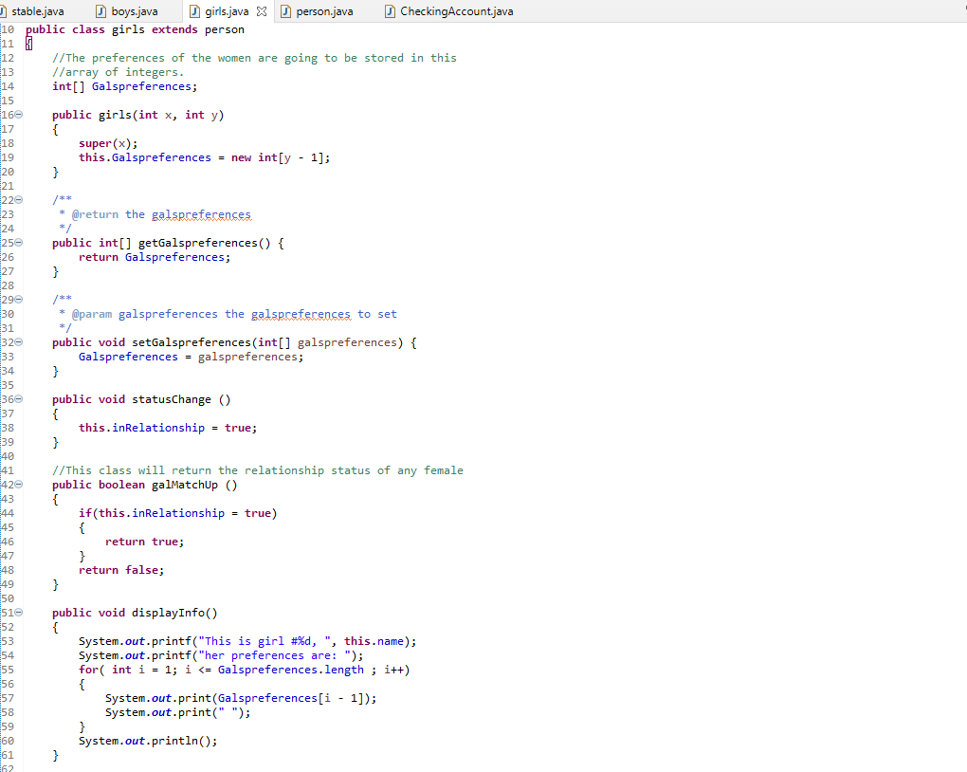
Task: Switch to the stable.java tab
Action: tap(38, 11)
